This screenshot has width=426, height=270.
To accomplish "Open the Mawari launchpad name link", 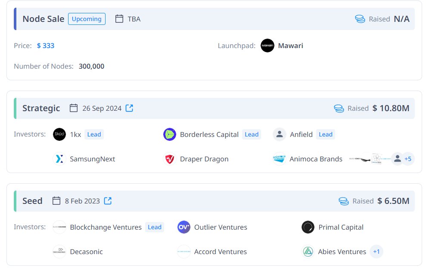I will pos(290,46).
